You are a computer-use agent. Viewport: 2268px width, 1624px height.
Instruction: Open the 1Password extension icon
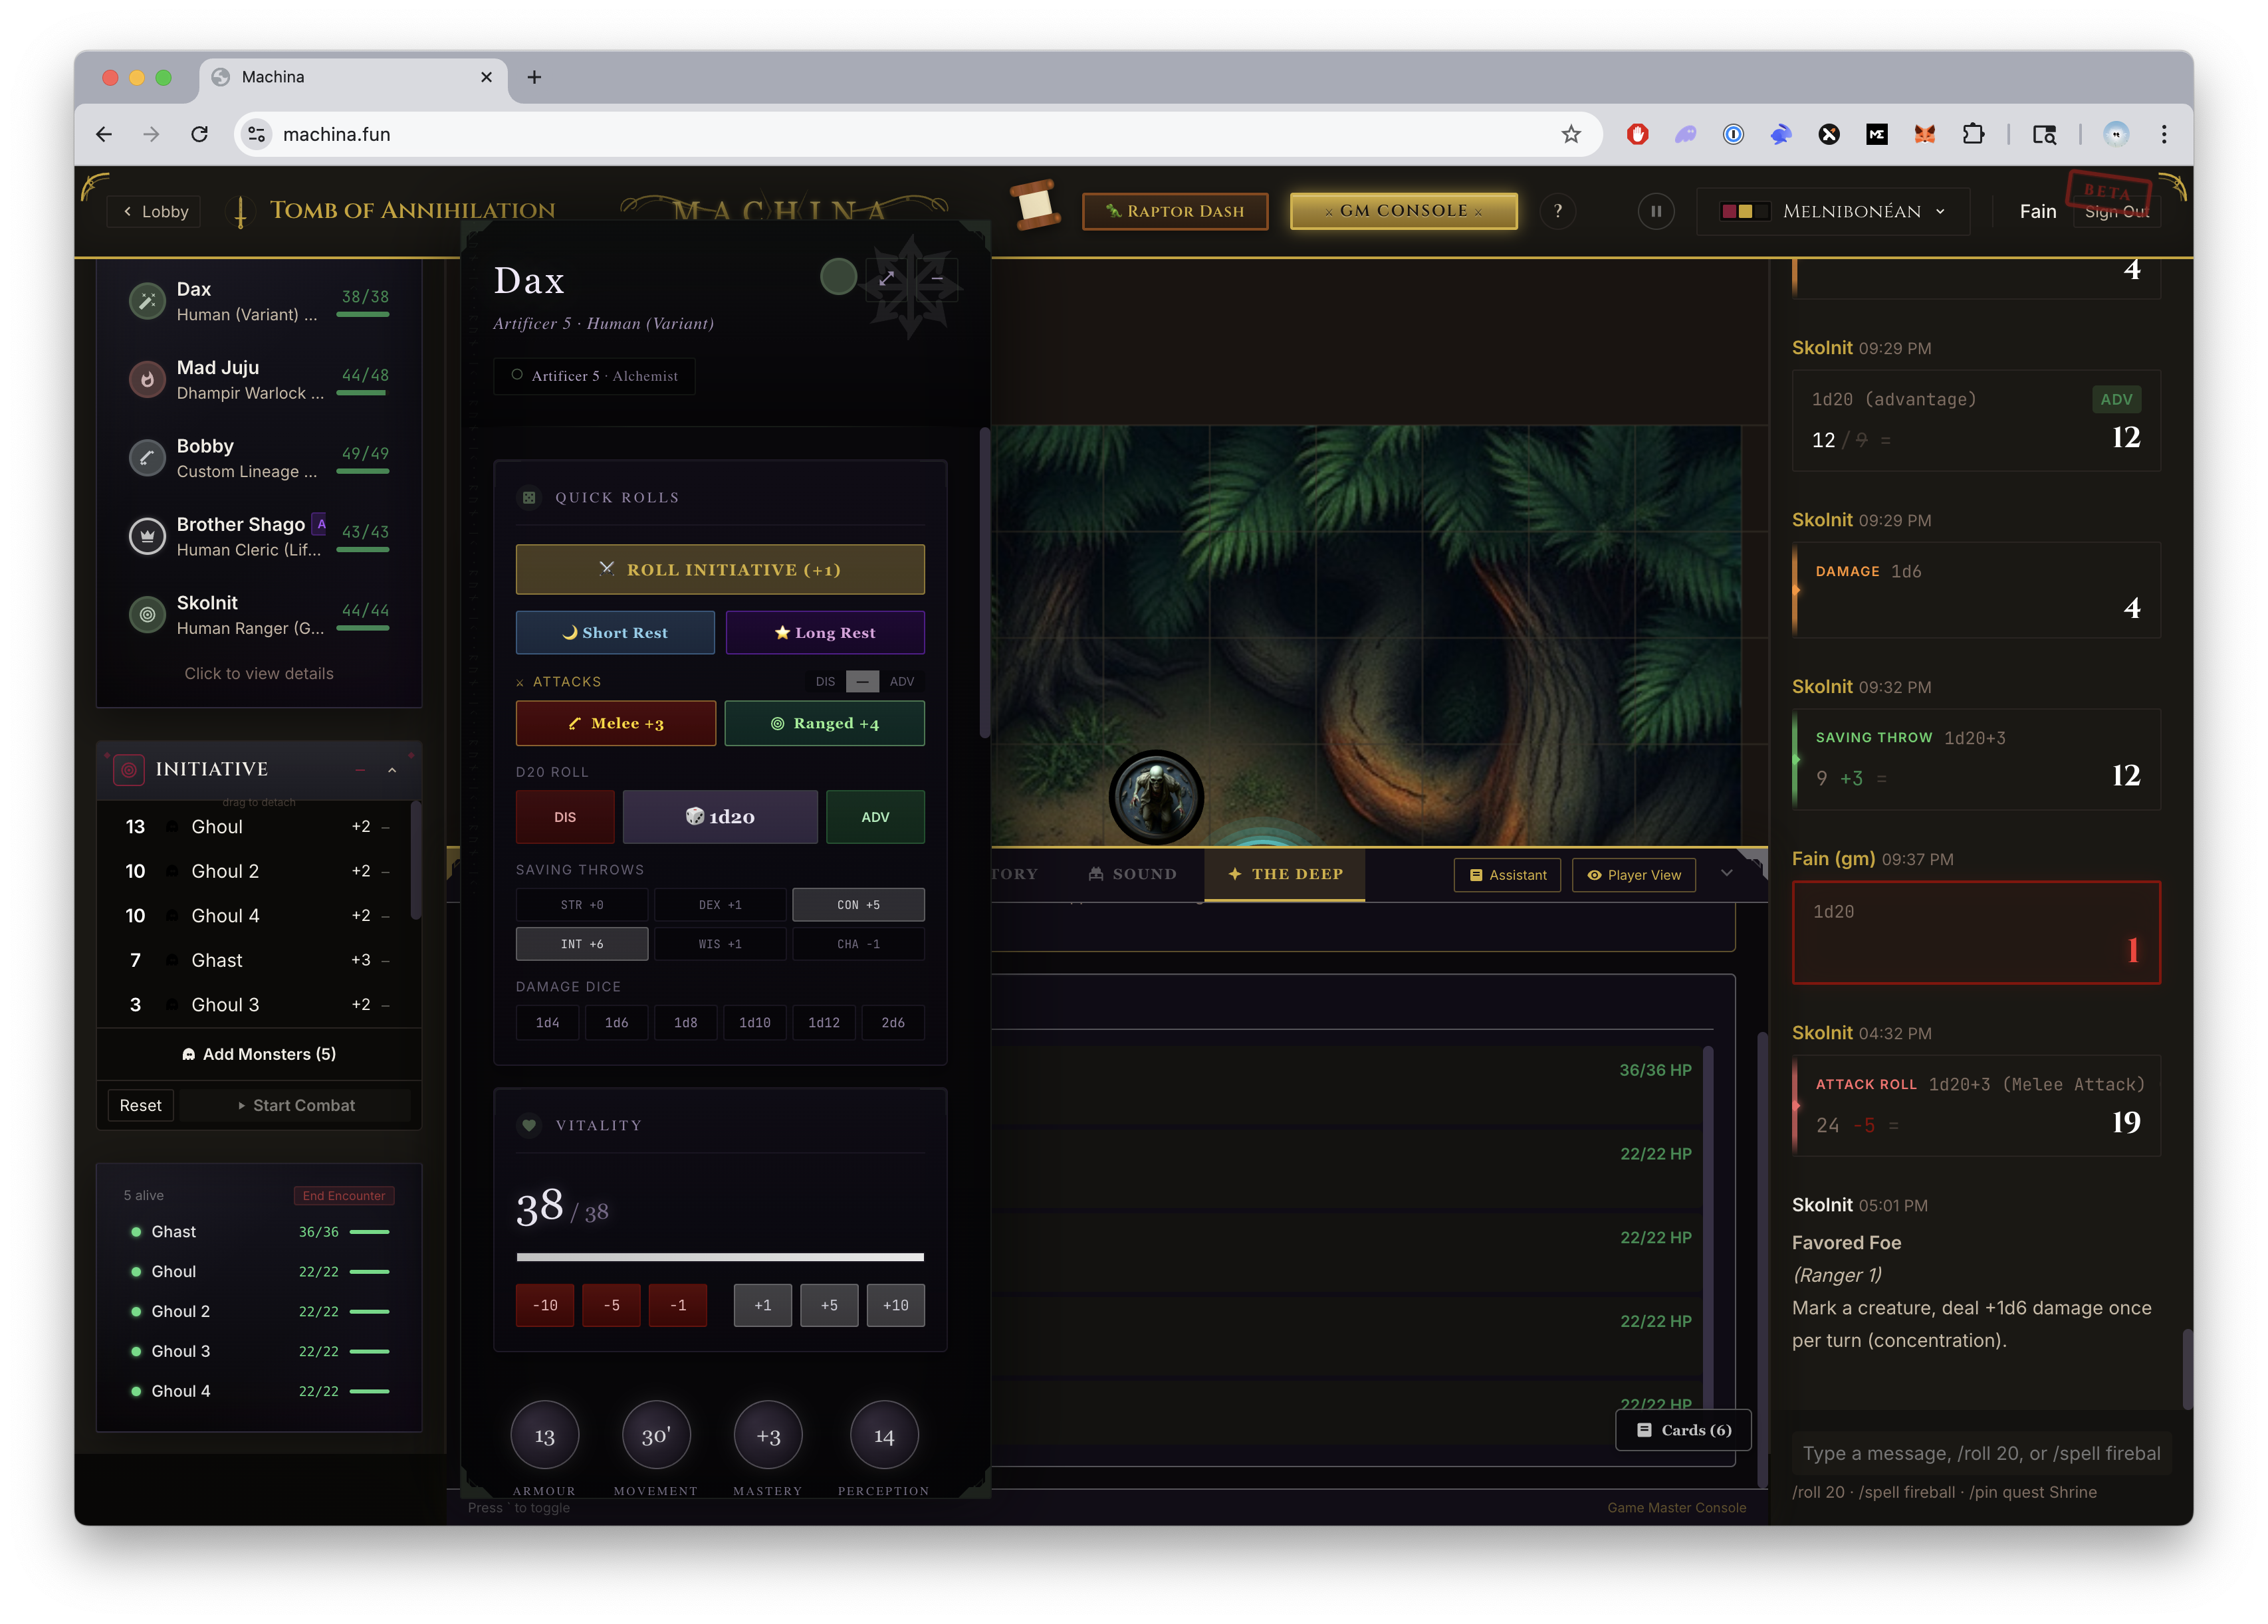pyautogui.click(x=1733, y=134)
